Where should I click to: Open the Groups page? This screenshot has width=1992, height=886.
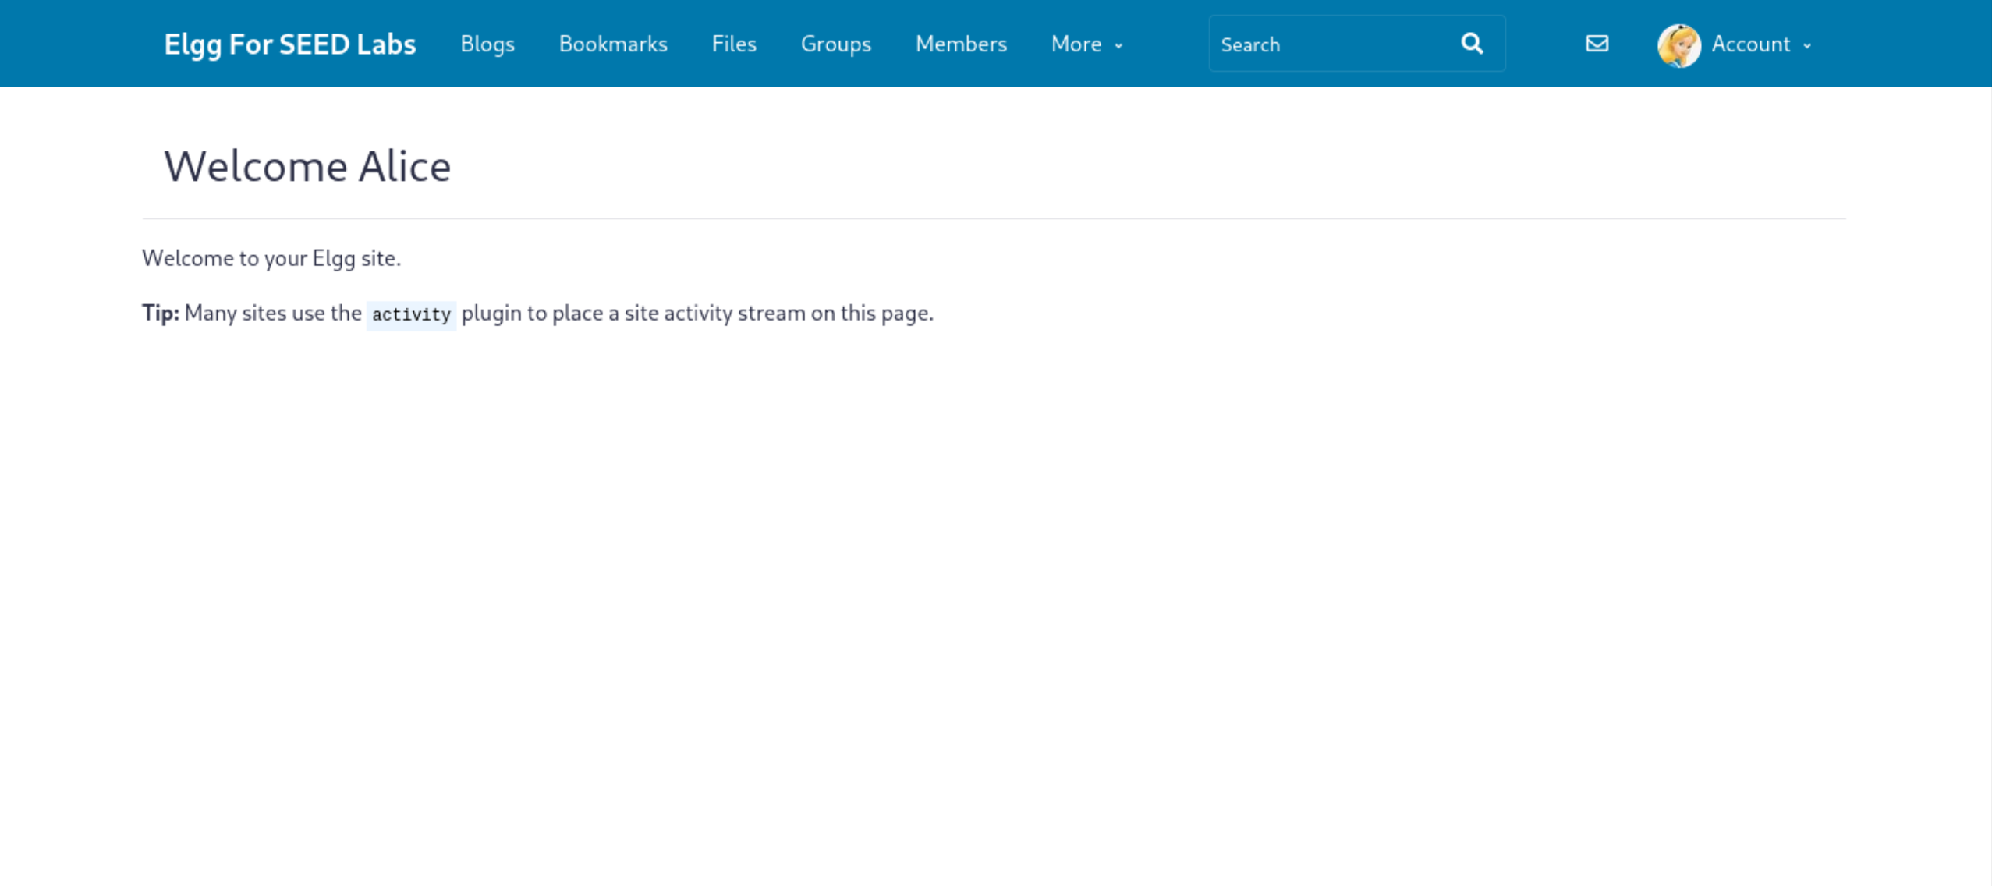[x=835, y=44]
